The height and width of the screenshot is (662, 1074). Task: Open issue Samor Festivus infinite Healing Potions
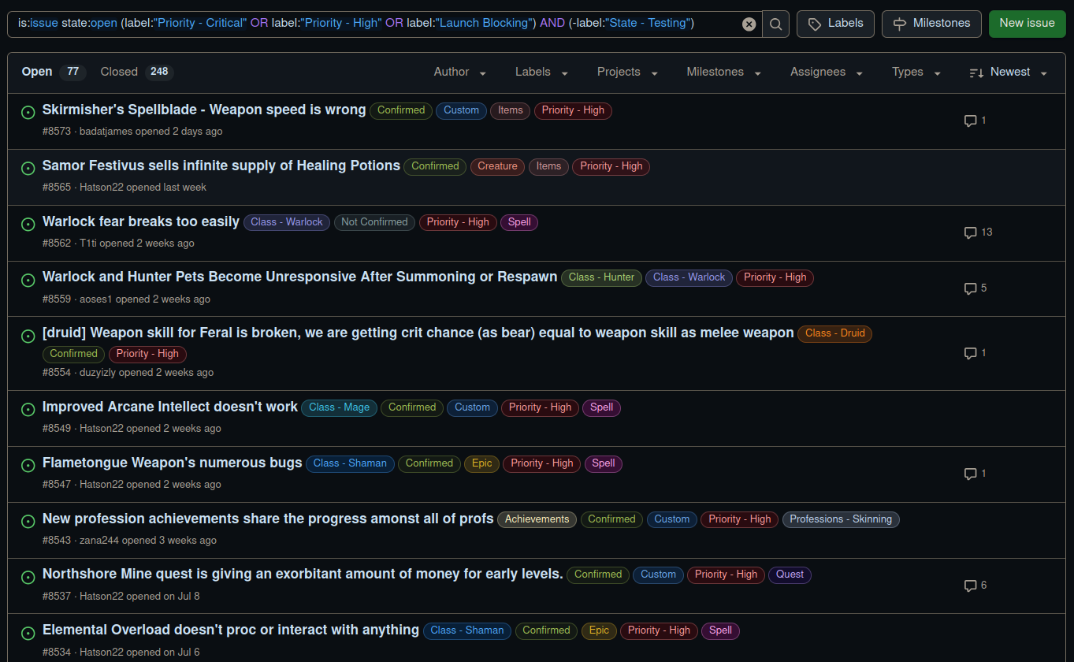[x=221, y=165]
